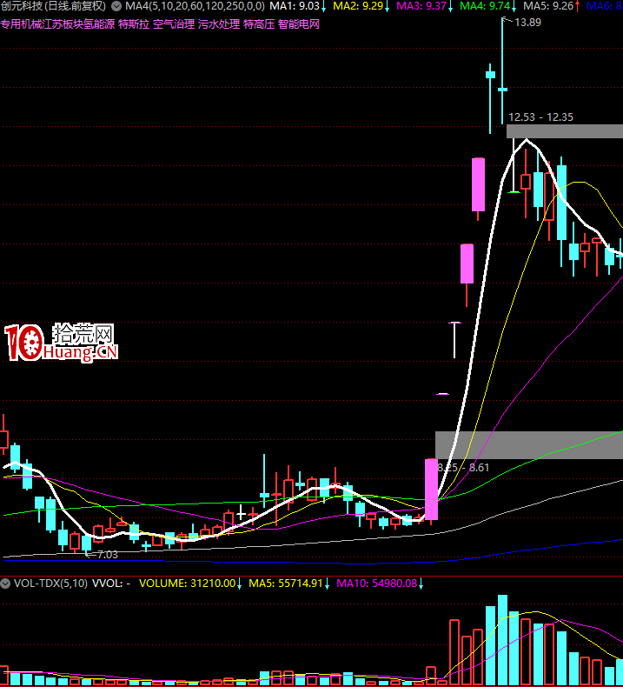Open 氢能源 concept tag
This screenshot has height=687, width=623.
99,24
